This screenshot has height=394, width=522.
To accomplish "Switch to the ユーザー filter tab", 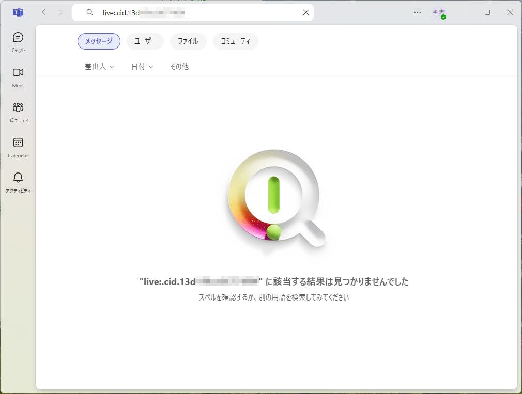I will [x=145, y=41].
